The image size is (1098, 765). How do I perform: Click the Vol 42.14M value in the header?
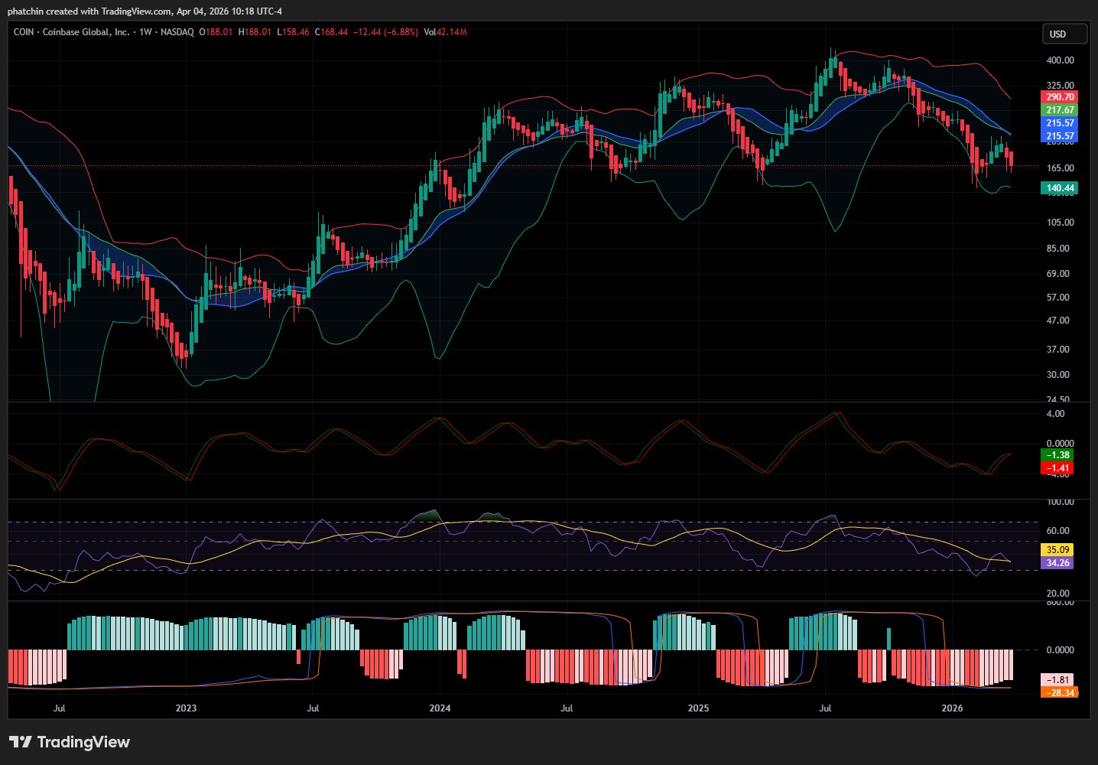[445, 32]
